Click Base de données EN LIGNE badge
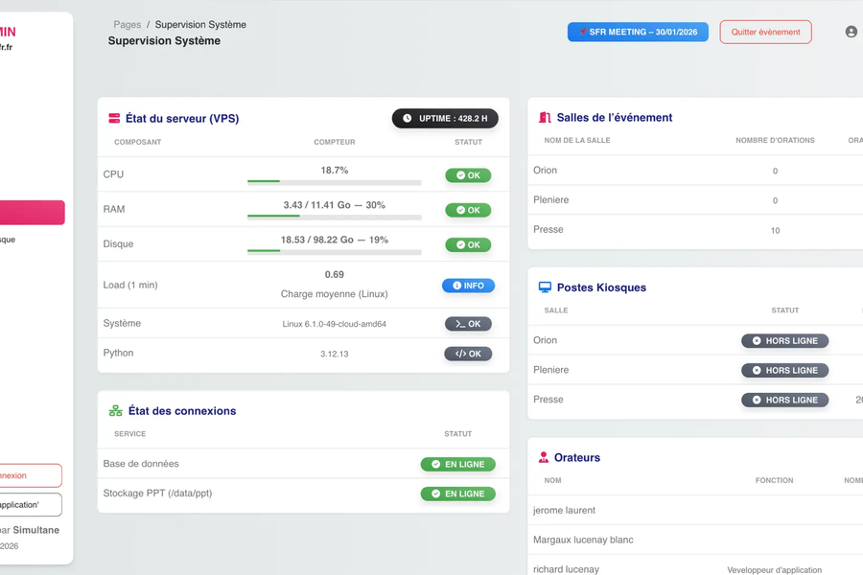This screenshot has width=863, height=575. pos(458,465)
